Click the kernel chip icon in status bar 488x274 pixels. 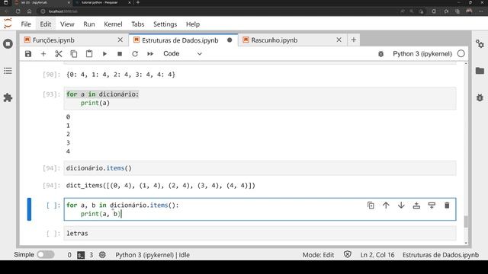point(102,255)
